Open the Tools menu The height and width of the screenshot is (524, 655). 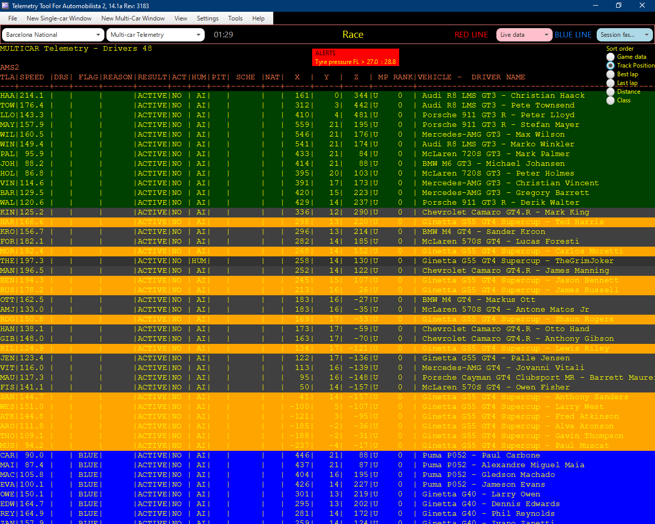[x=235, y=18]
